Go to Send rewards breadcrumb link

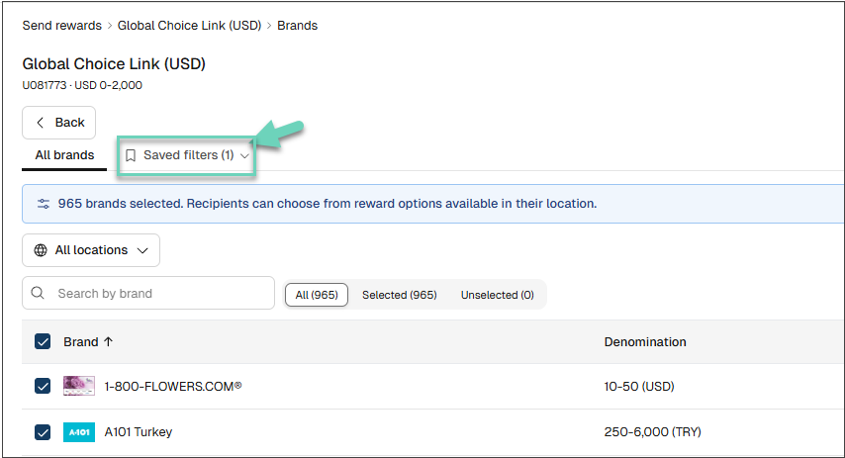62,26
